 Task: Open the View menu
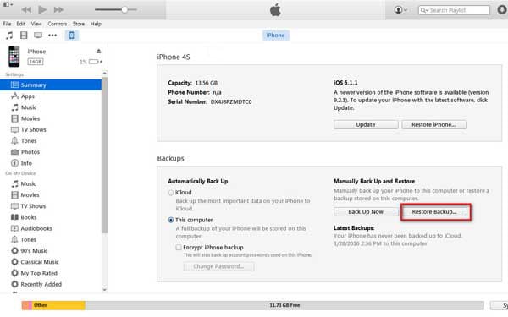pos(36,24)
